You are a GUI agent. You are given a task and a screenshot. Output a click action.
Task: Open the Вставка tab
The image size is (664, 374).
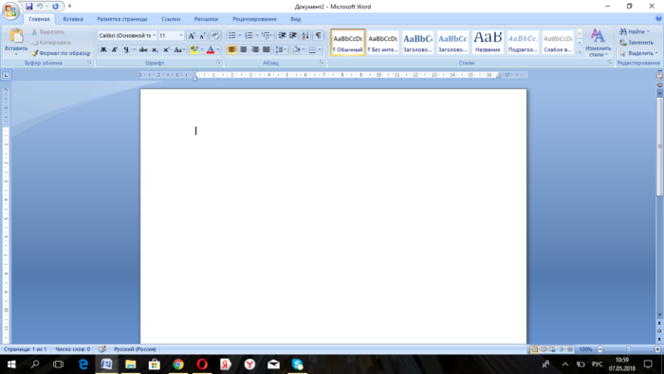[73, 19]
